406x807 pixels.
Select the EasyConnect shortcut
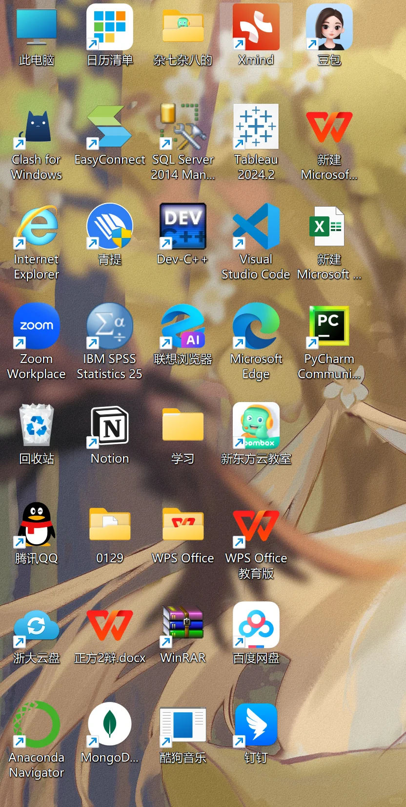pos(110,127)
